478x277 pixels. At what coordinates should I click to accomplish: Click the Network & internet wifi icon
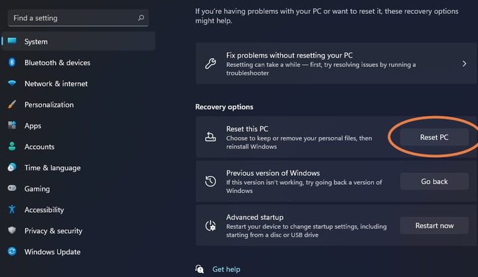click(x=12, y=83)
